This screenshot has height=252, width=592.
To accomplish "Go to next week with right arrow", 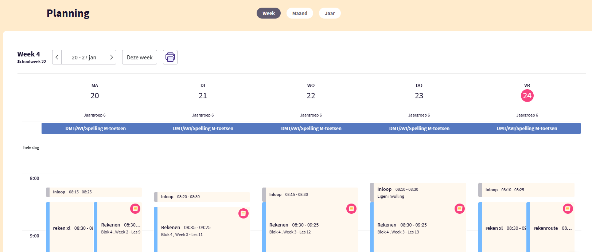I will 112,57.
